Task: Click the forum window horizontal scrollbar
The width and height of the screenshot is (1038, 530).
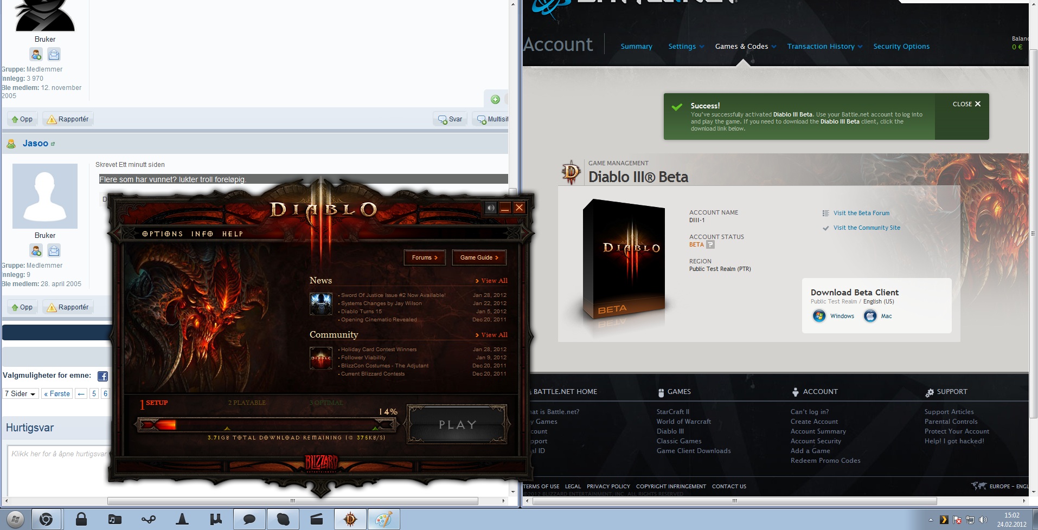Action: 293,501
